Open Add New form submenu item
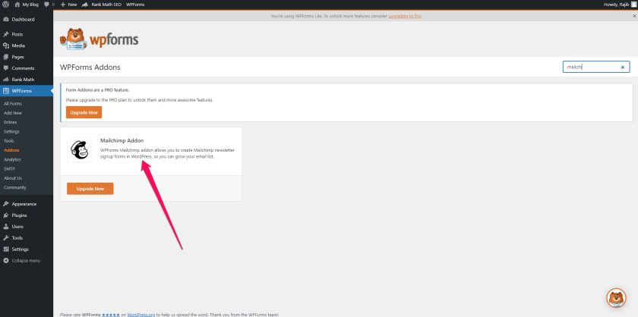This screenshot has height=317, width=638. pyautogui.click(x=13, y=113)
